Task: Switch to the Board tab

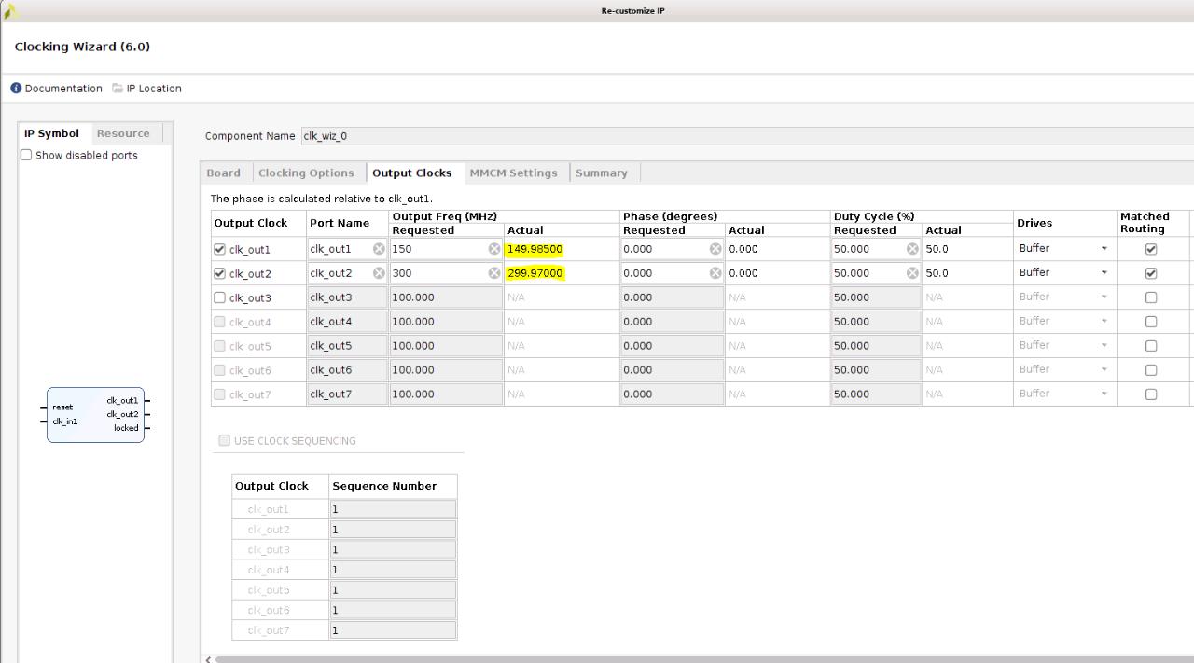Action: coord(223,173)
